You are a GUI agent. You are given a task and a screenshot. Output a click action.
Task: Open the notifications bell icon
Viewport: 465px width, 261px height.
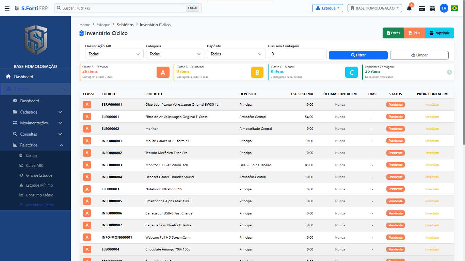pos(409,8)
